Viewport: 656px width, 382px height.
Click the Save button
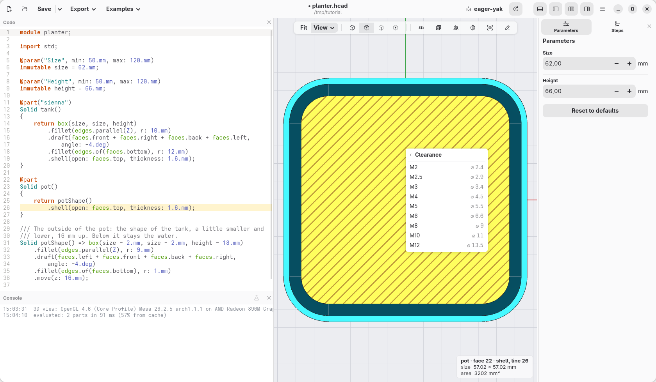click(44, 9)
